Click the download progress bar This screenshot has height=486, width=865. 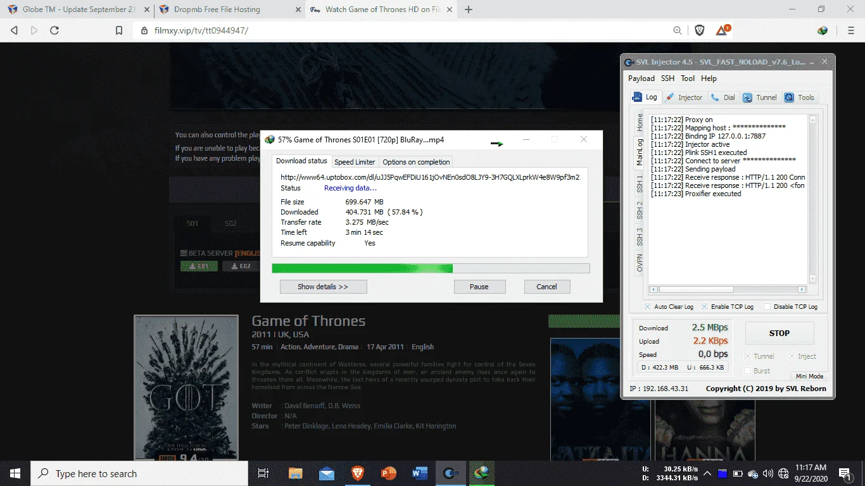tap(431, 268)
